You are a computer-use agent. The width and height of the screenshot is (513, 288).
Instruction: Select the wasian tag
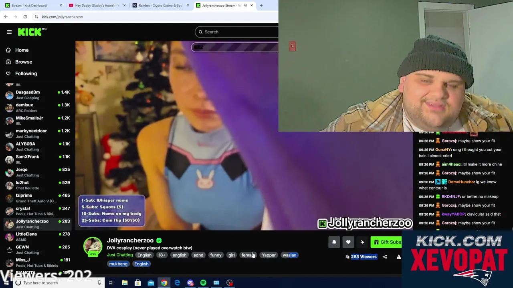pos(289,255)
